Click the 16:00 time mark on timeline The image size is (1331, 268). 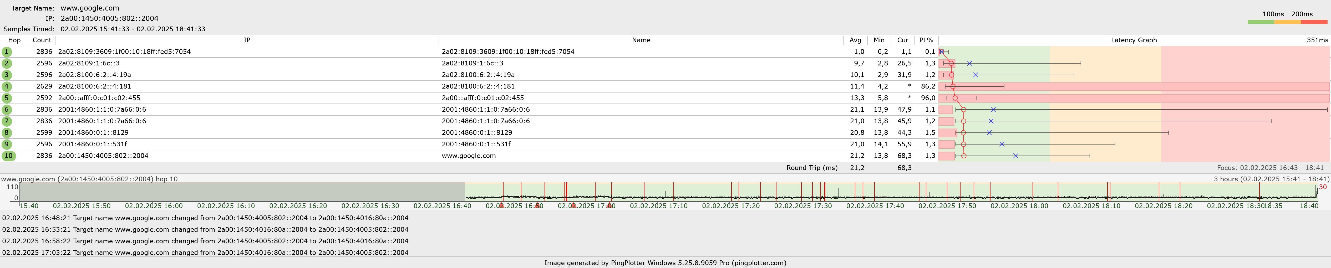click(154, 206)
